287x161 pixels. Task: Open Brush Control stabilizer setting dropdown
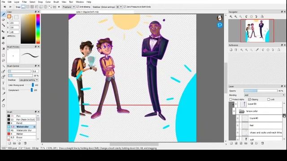pos(29,80)
